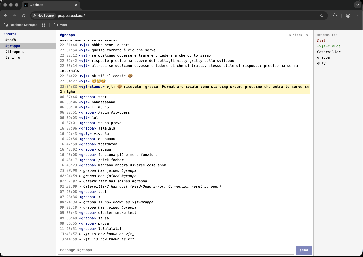Open Meta bookmarks folder
363x257 pixels.
(60, 25)
